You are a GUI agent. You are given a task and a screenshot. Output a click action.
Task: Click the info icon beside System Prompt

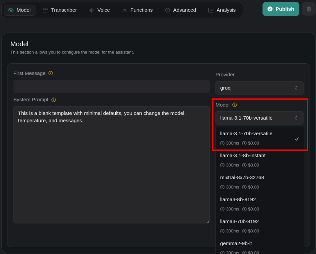coord(54,100)
